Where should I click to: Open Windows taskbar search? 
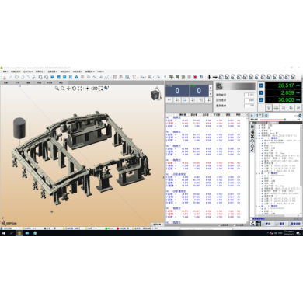(x=12, y=233)
